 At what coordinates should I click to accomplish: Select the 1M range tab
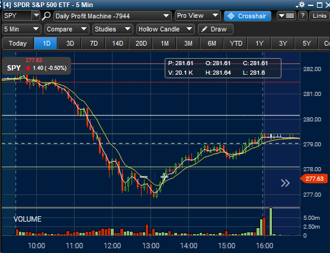165,43
